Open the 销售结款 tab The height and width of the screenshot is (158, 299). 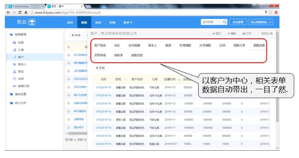(137, 55)
